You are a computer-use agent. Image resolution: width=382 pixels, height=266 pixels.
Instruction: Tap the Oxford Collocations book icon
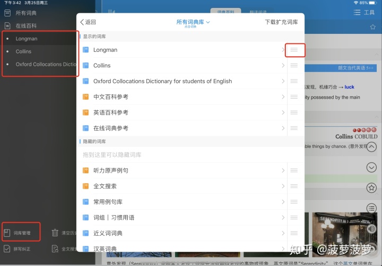(86, 81)
